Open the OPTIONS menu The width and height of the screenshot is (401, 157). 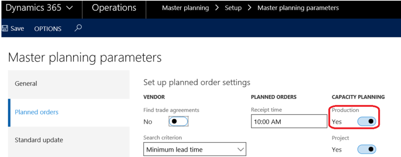click(48, 29)
